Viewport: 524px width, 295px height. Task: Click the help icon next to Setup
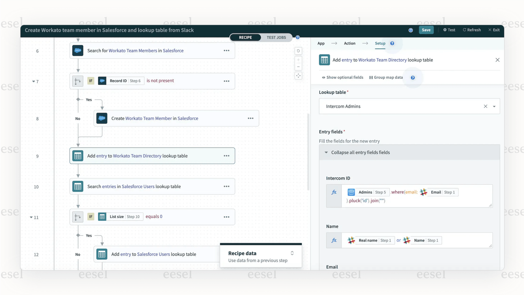392,43
